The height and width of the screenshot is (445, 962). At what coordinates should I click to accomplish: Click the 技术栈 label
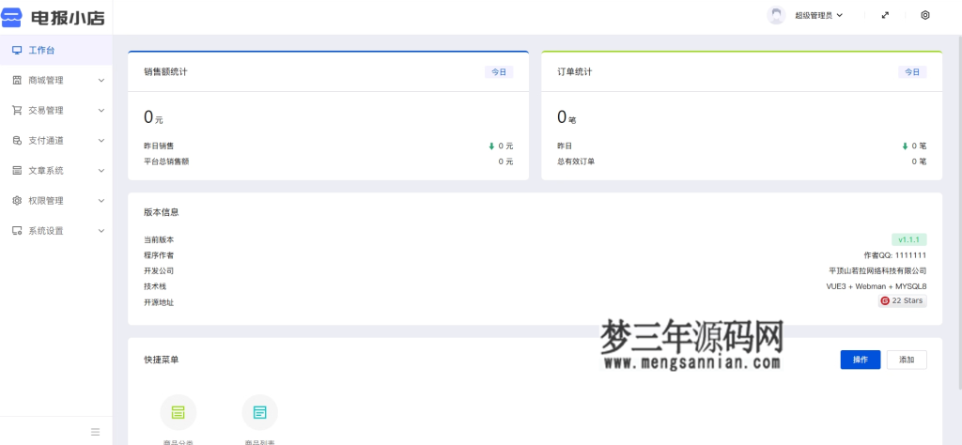click(155, 286)
